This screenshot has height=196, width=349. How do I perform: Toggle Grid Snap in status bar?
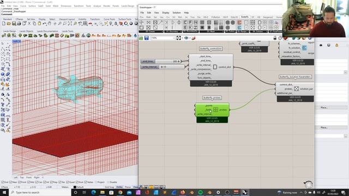[109, 187]
